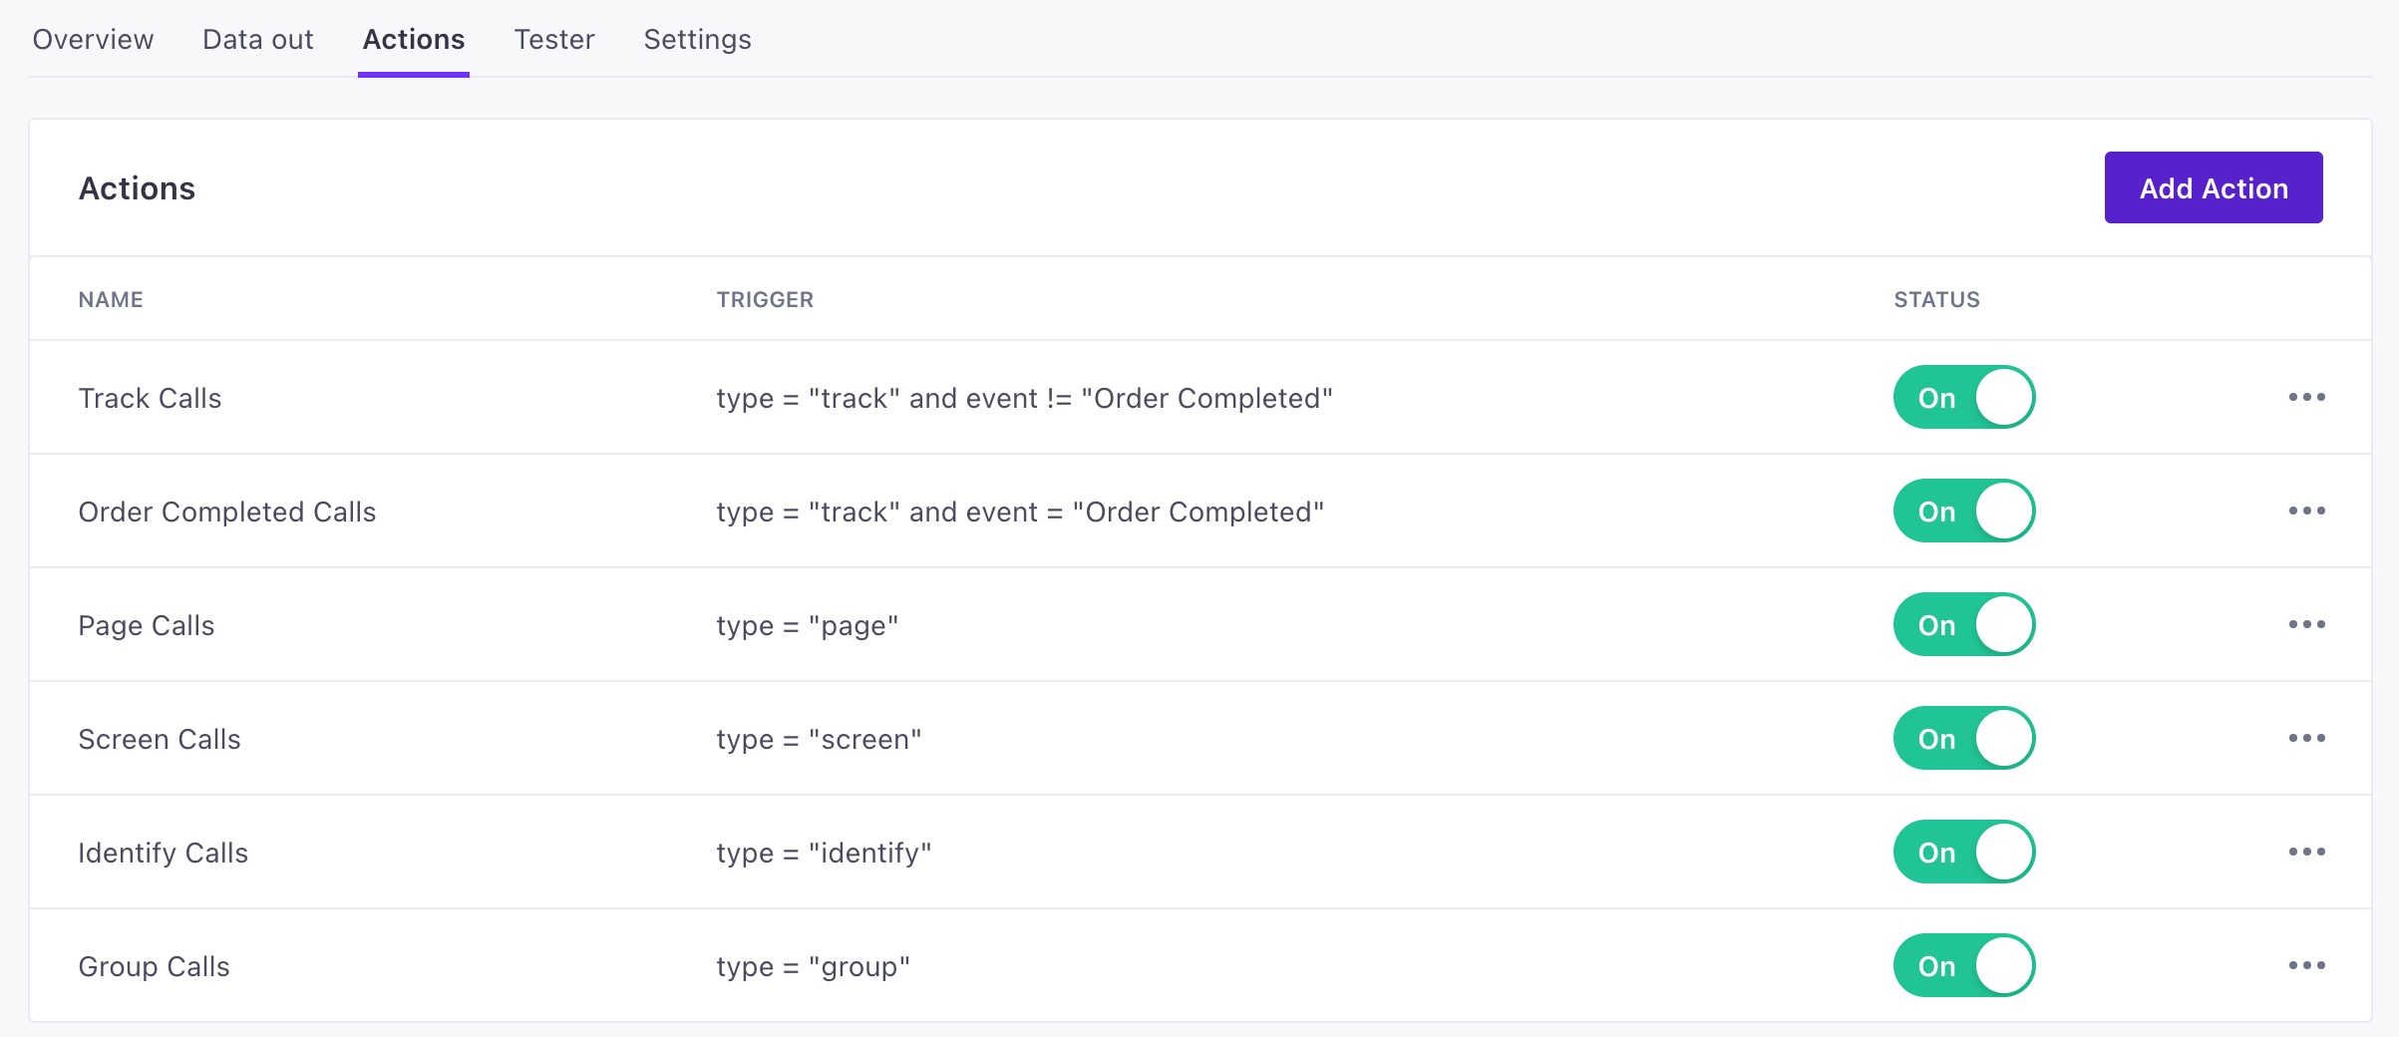Click the Group Calls trigger text
The image size is (2399, 1037).
point(813,966)
